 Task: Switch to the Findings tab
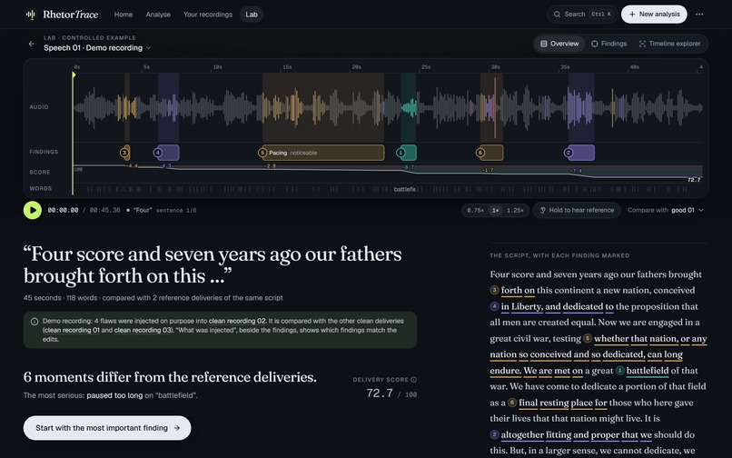608,44
